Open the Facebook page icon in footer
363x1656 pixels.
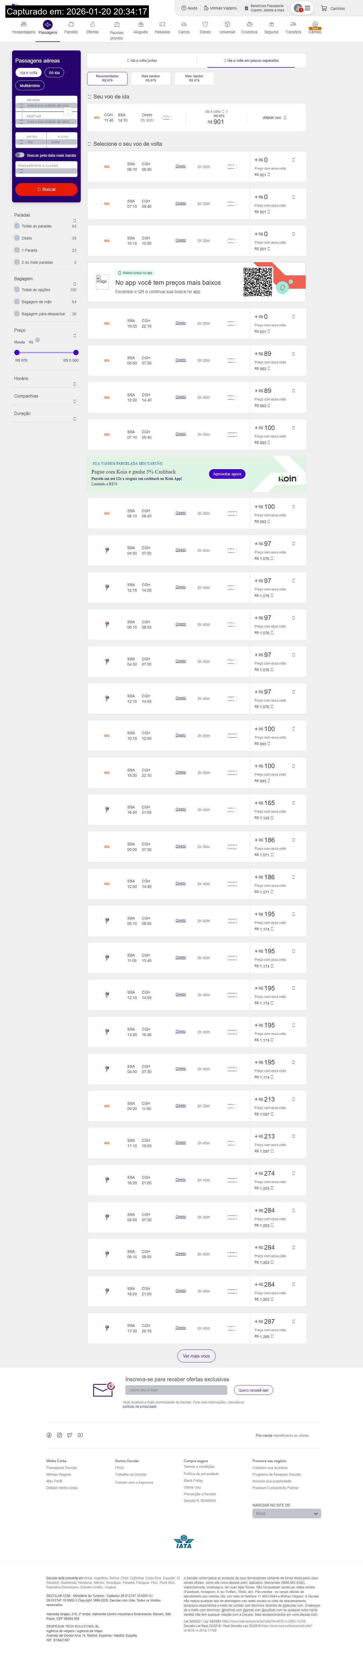pyautogui.click(x=49, y=1435)
